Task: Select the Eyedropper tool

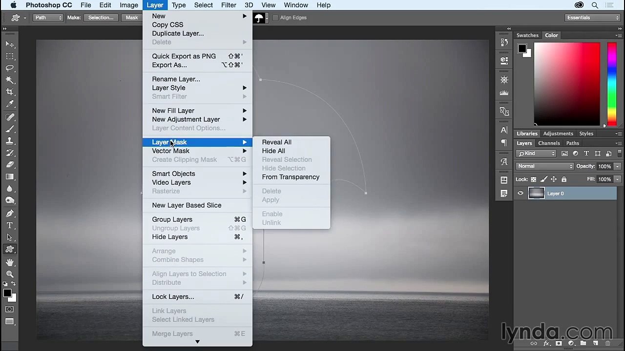Action: [x=10, y=104]
